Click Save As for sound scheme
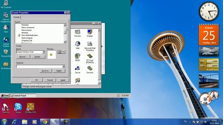The width and height of the screenshot is (223, 125). [46, 71]
